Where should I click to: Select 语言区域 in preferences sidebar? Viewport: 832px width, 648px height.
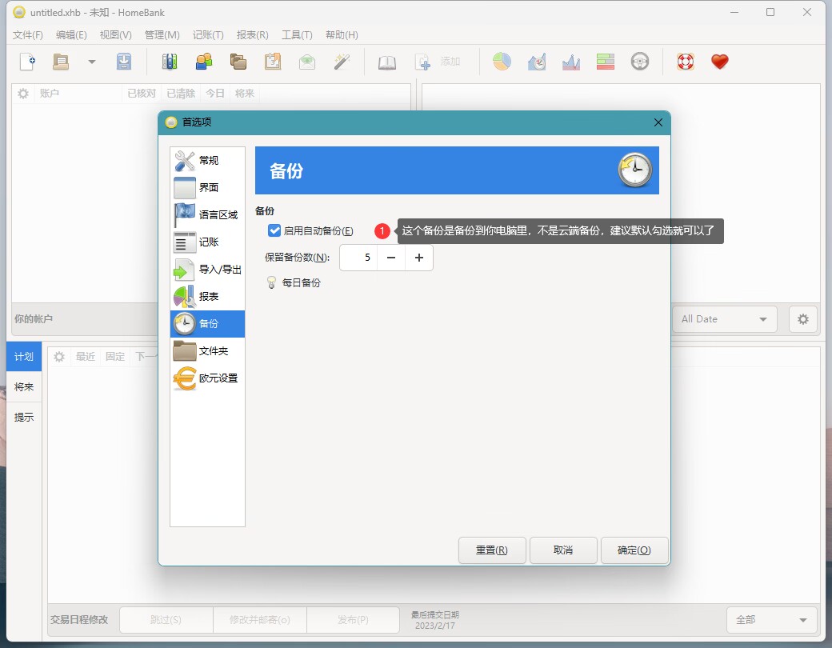click(207, 214)
